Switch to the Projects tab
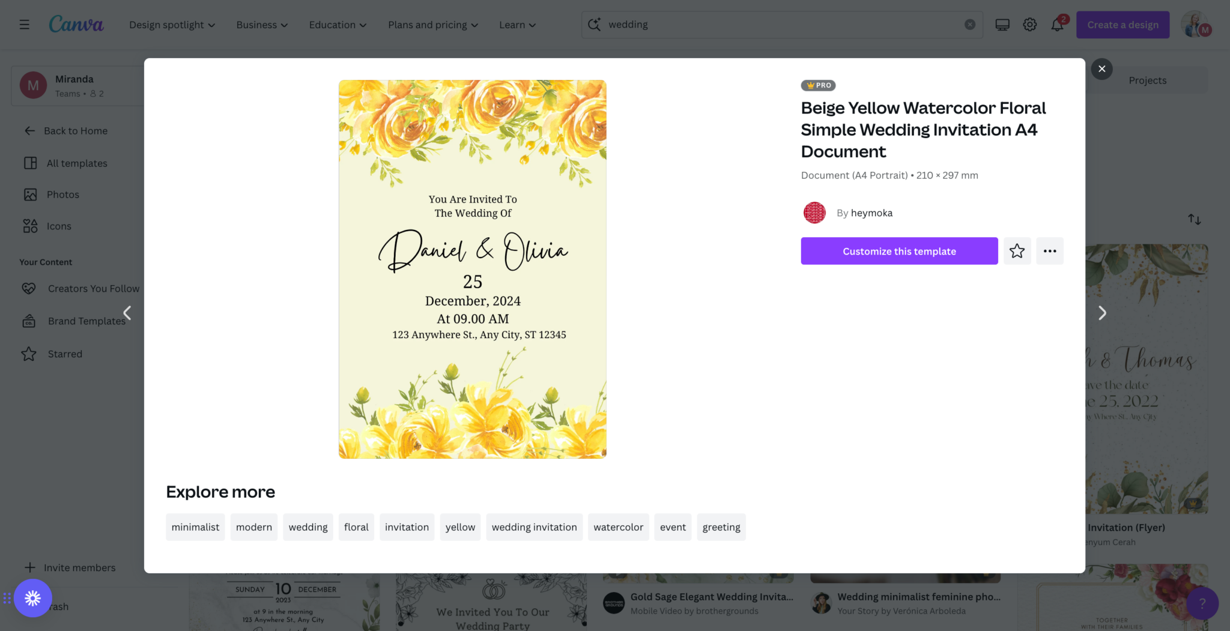1230x631 pixels. tap(1147, 80)
